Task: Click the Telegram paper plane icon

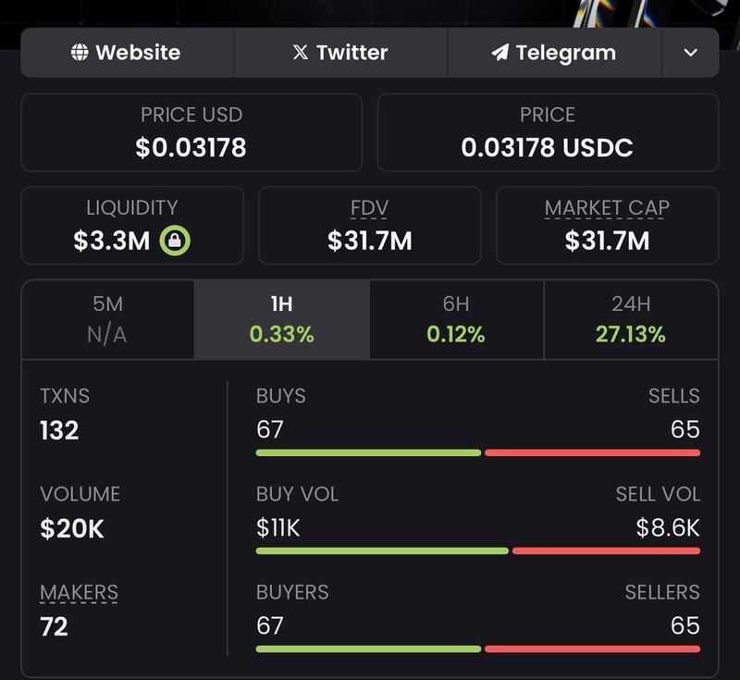Action: pyautogui.click(x=500, y=53)
